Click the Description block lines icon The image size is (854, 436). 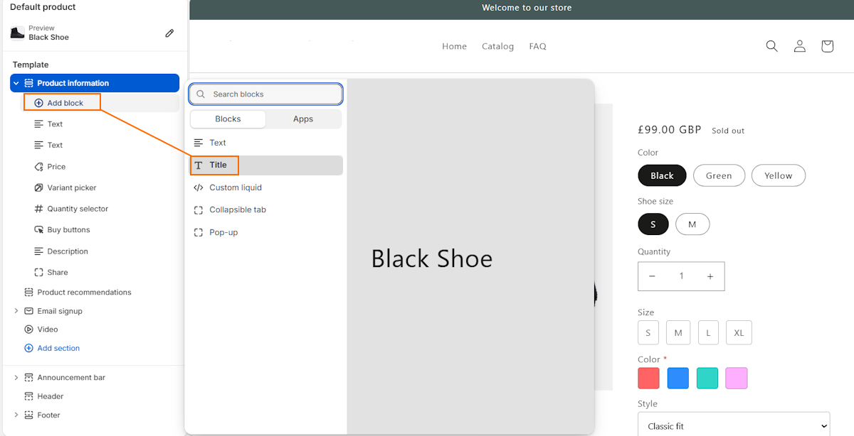39,251
